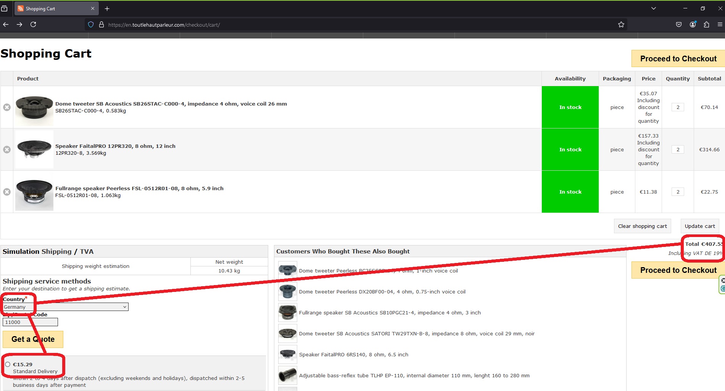
Task: Click Peerless DX20BF00-04 suggestion thumbnail
Action: point(288,292)
